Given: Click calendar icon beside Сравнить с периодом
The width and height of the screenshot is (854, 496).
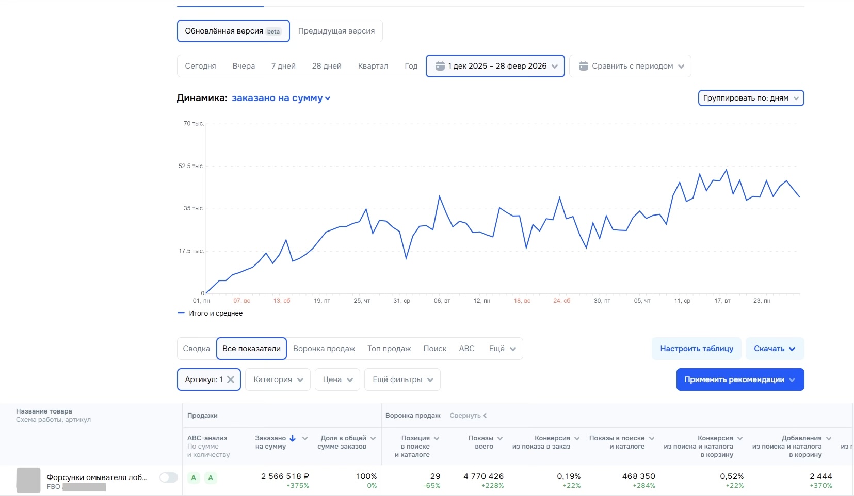Looking at the screenshot, I should pos(584,66).
